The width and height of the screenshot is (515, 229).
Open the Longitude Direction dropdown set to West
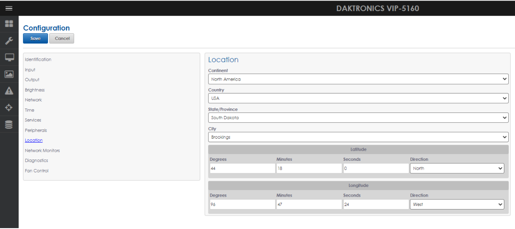(x=457, y=204)
